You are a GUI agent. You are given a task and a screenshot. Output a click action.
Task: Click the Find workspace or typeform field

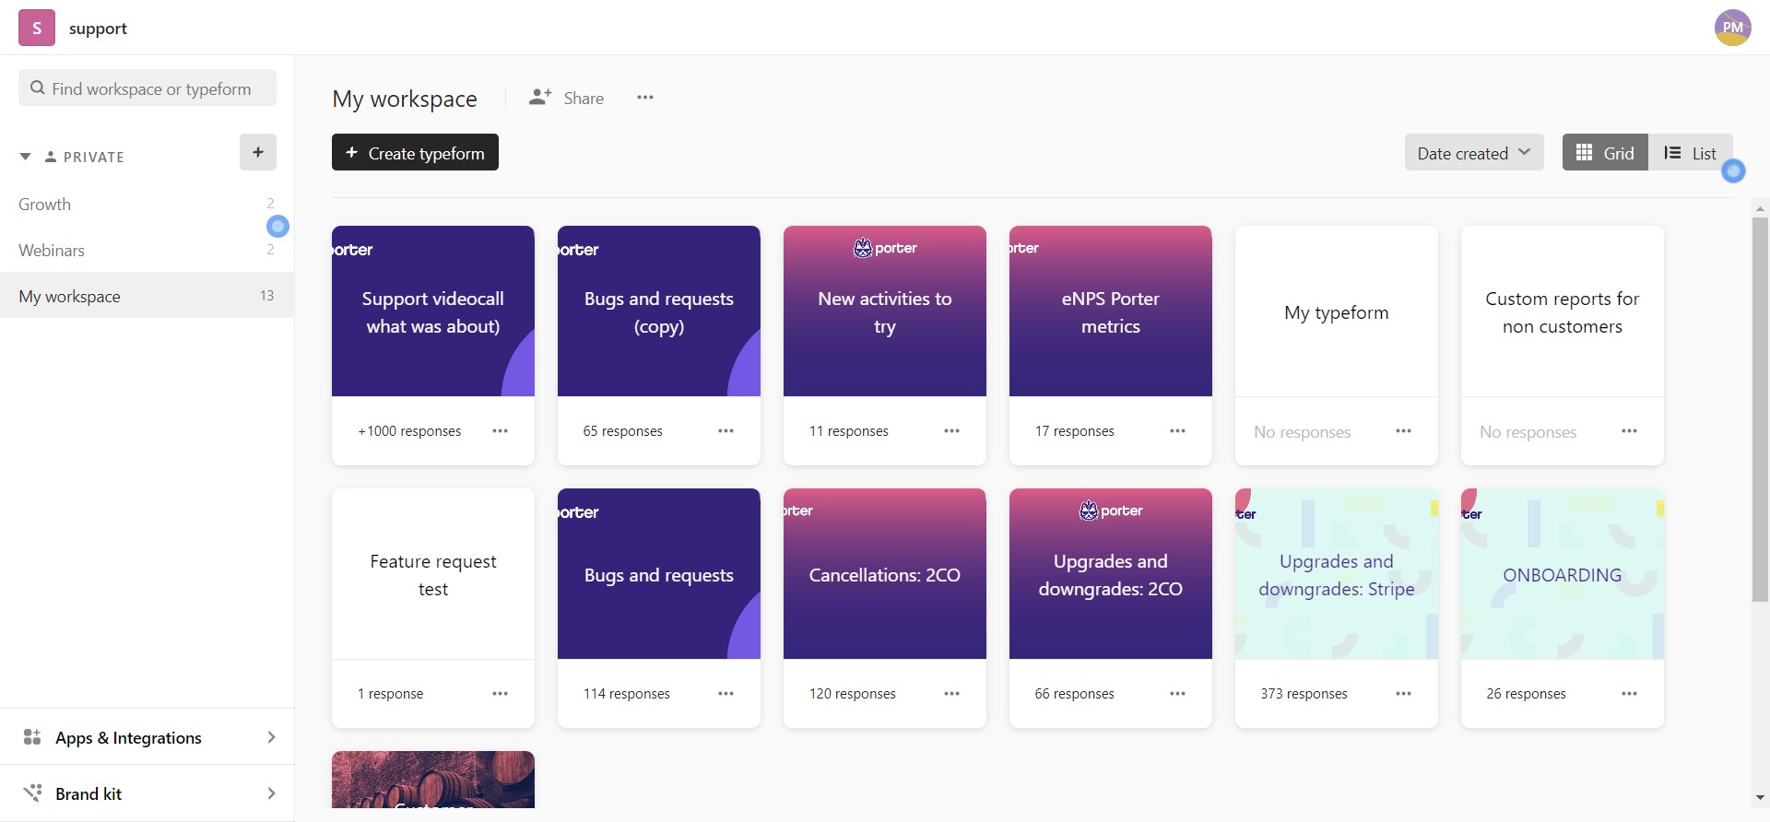(x=147, y=88)
